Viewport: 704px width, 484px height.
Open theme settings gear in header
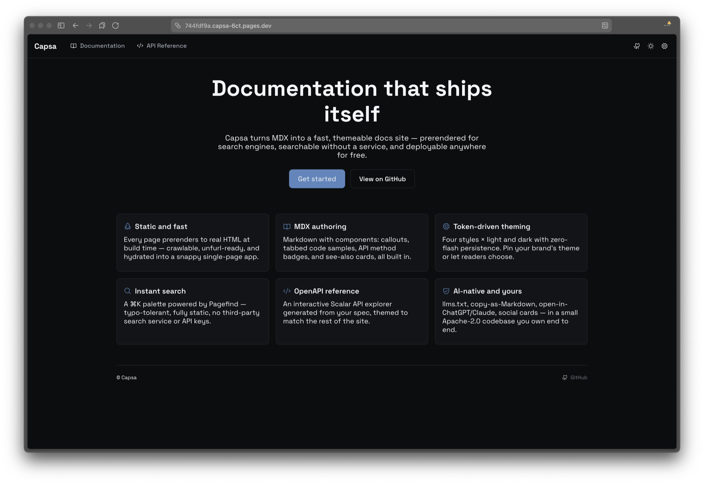click(x=664, y=46)
